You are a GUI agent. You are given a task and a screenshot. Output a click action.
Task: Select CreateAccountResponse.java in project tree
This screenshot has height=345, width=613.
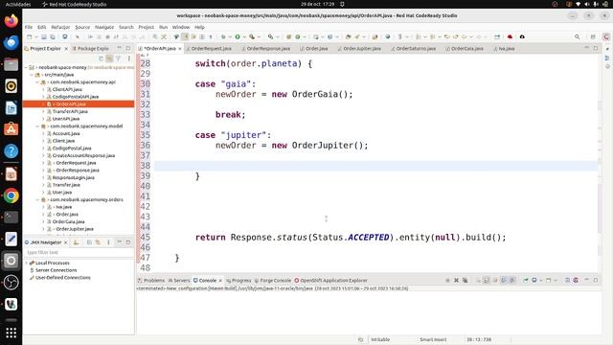pos(83,155)
